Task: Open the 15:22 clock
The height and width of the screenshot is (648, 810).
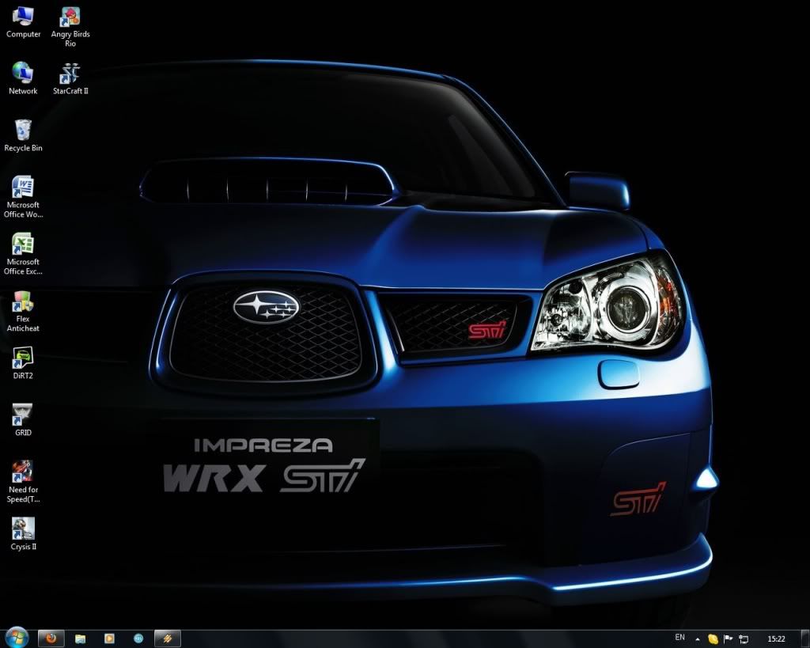Action: pyautogui.click(x=776, y=639)
